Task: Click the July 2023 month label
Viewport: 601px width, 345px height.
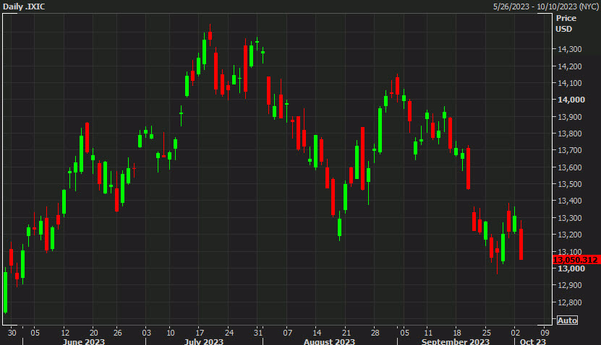Action: (203, 341)
